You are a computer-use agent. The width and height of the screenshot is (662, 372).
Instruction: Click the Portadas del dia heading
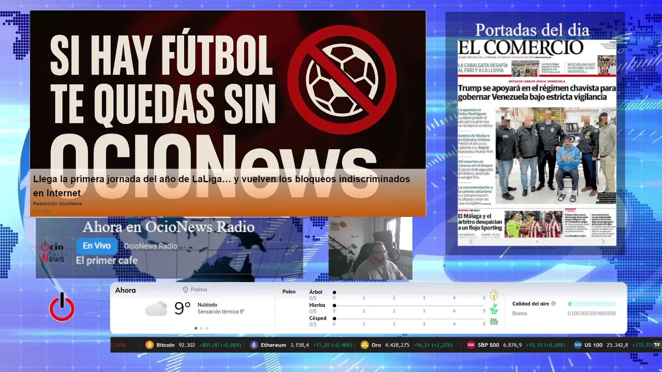click(x=532, y=29)
